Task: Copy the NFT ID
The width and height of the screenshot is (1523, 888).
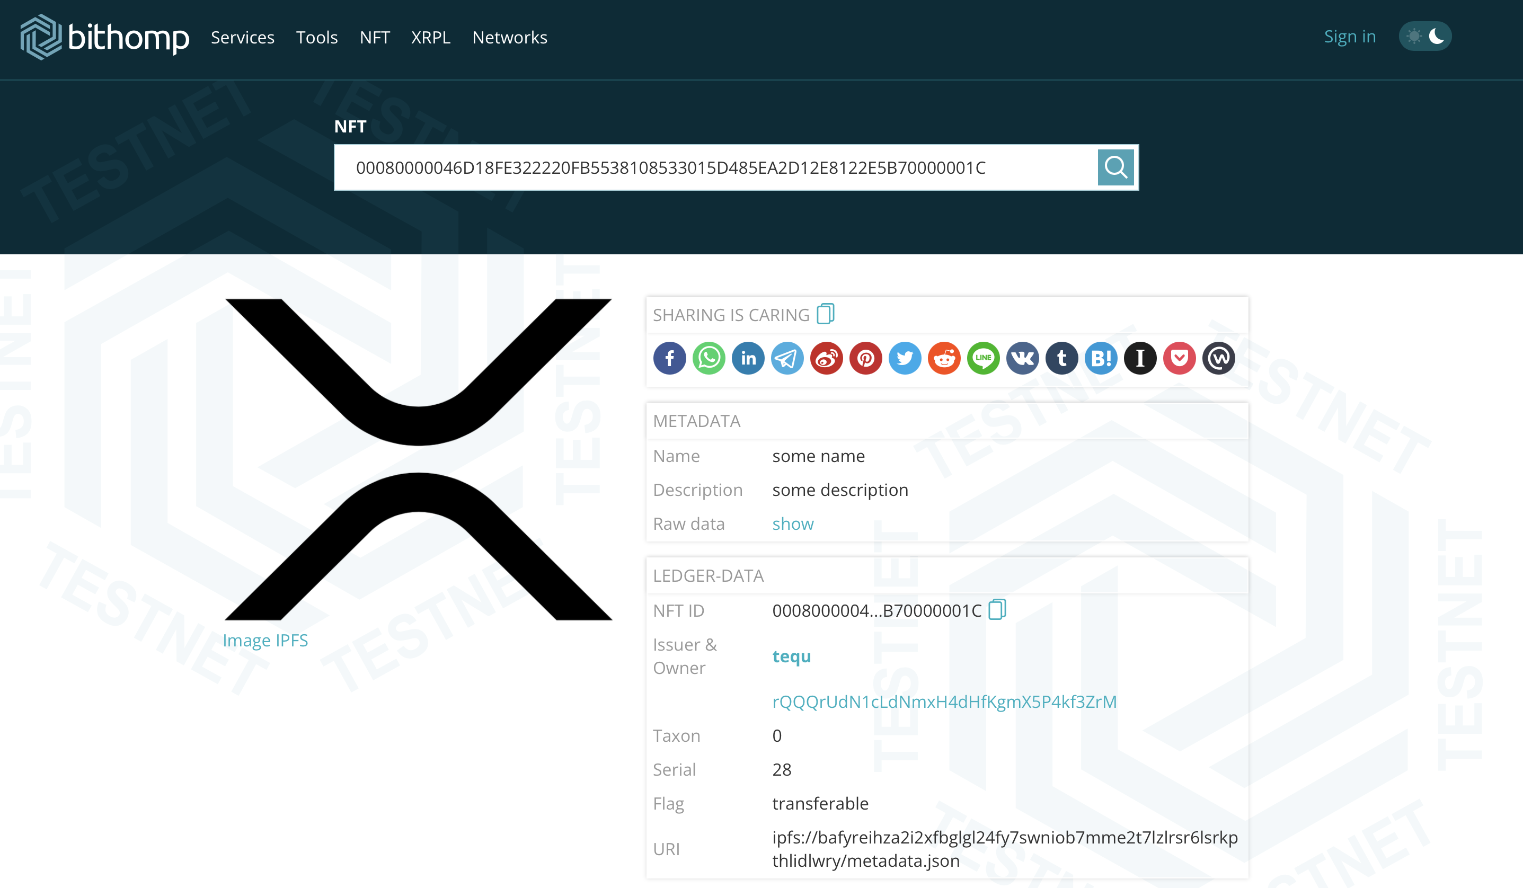Action: [x=997, y=609]
